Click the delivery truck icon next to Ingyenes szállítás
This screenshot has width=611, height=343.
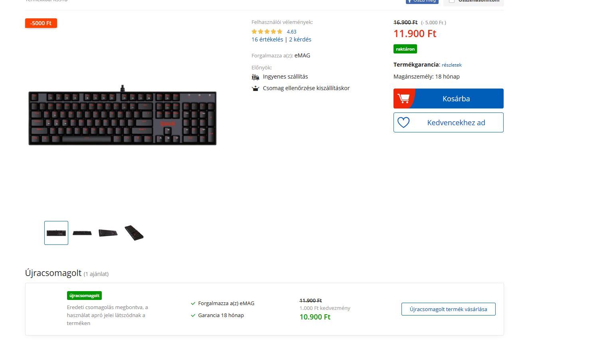[255, 77]
